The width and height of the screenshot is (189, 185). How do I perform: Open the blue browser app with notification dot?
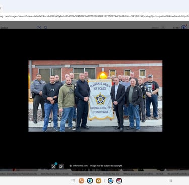tap(110, 181)
